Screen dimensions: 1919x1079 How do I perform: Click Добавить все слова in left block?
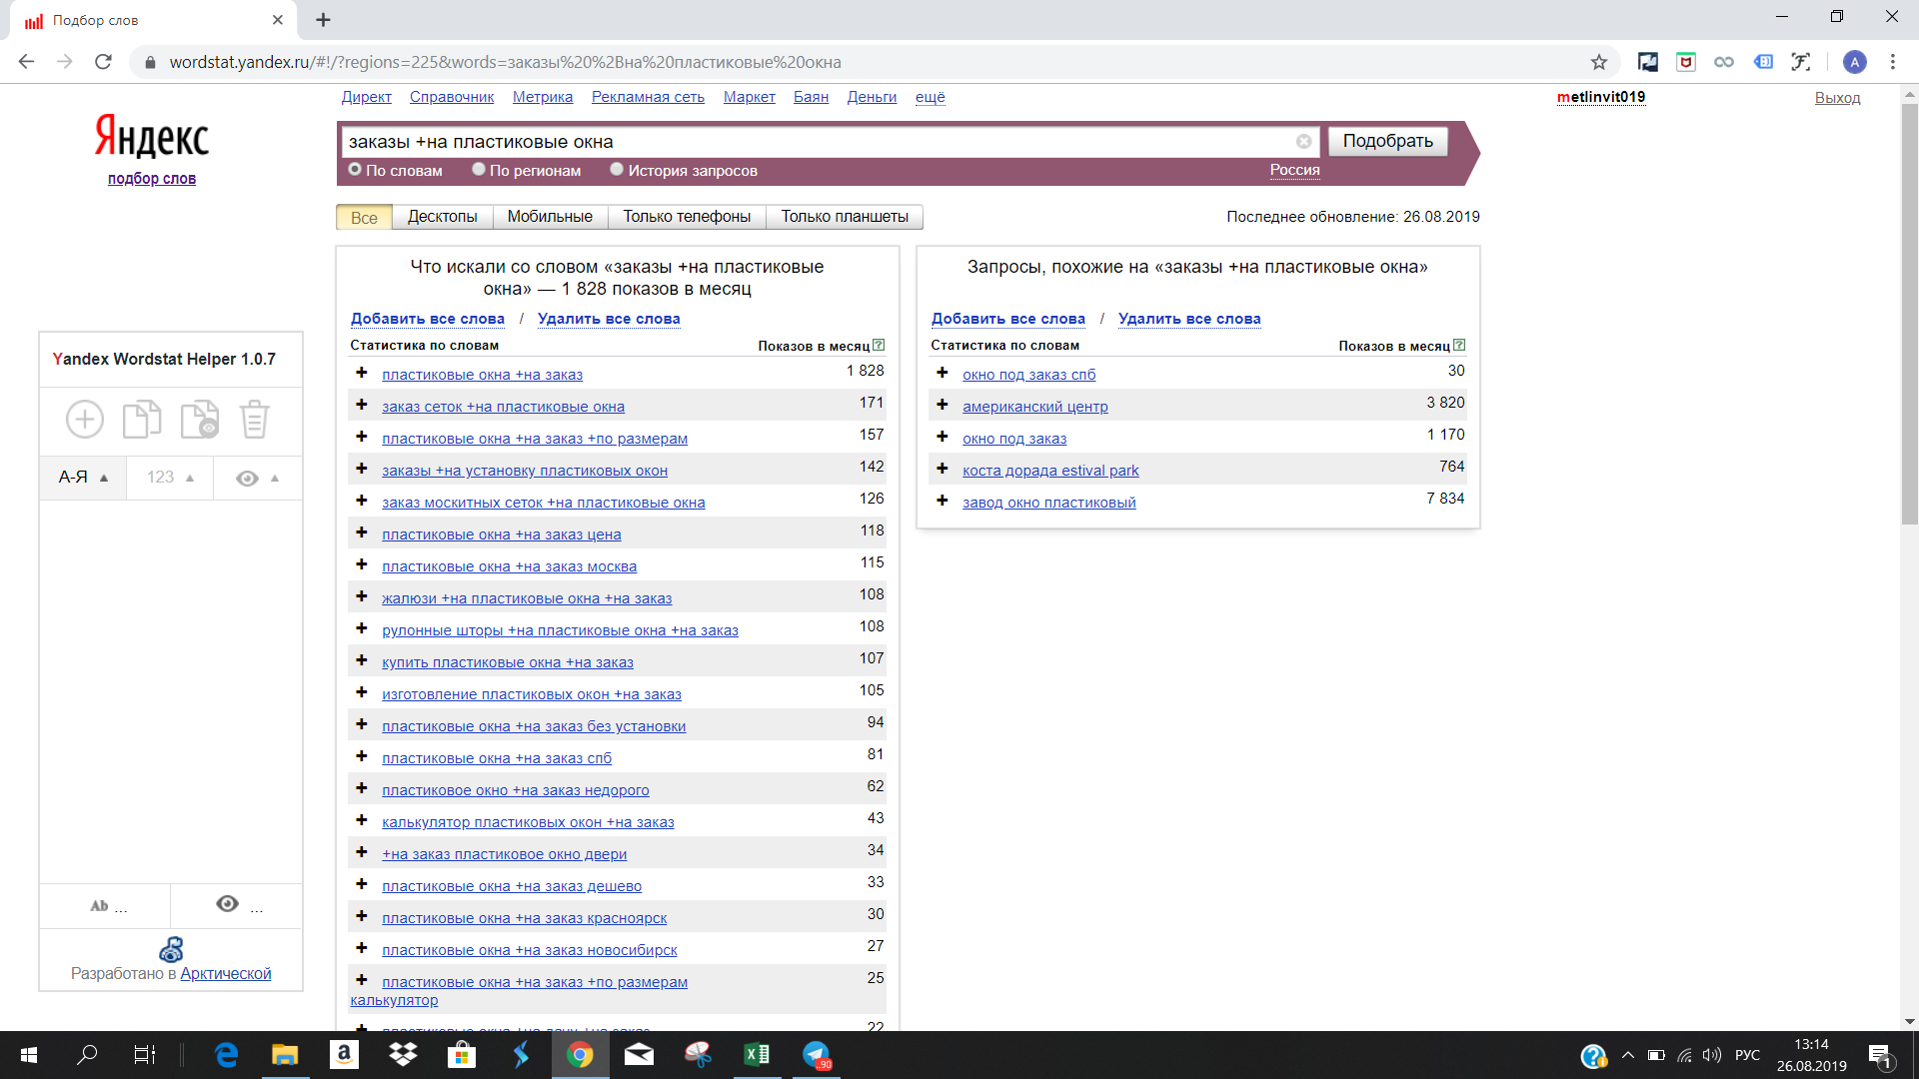428,319
